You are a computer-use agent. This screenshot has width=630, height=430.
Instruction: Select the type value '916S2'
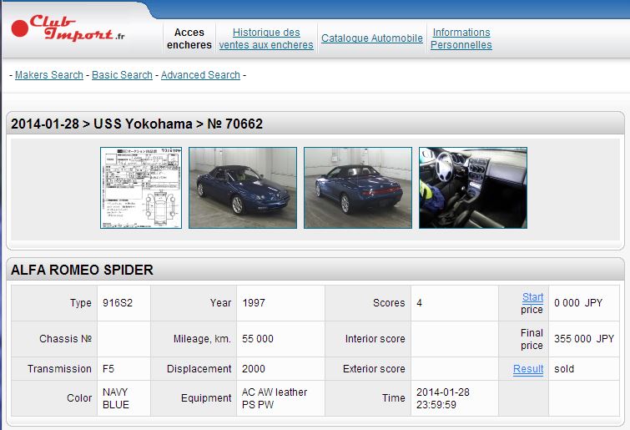118,303
